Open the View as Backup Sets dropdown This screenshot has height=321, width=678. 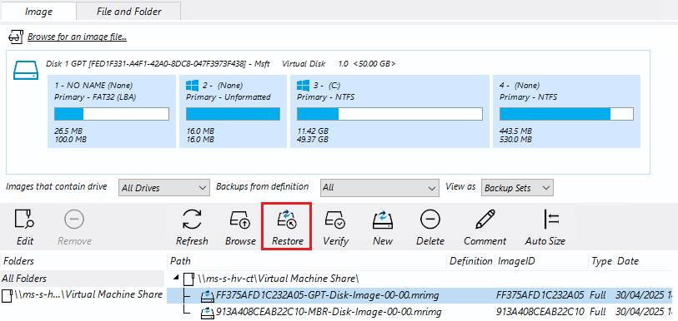(x=517, y=188)
